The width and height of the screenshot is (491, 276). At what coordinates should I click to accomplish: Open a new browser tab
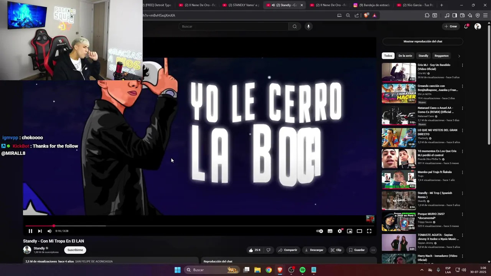(442, 5)
